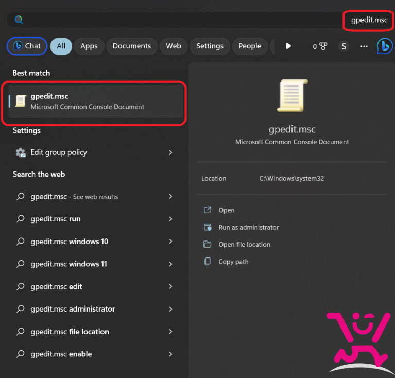395x378 pixels.
Task: Choose Open in the preview pane
Action: click(227, 210)
